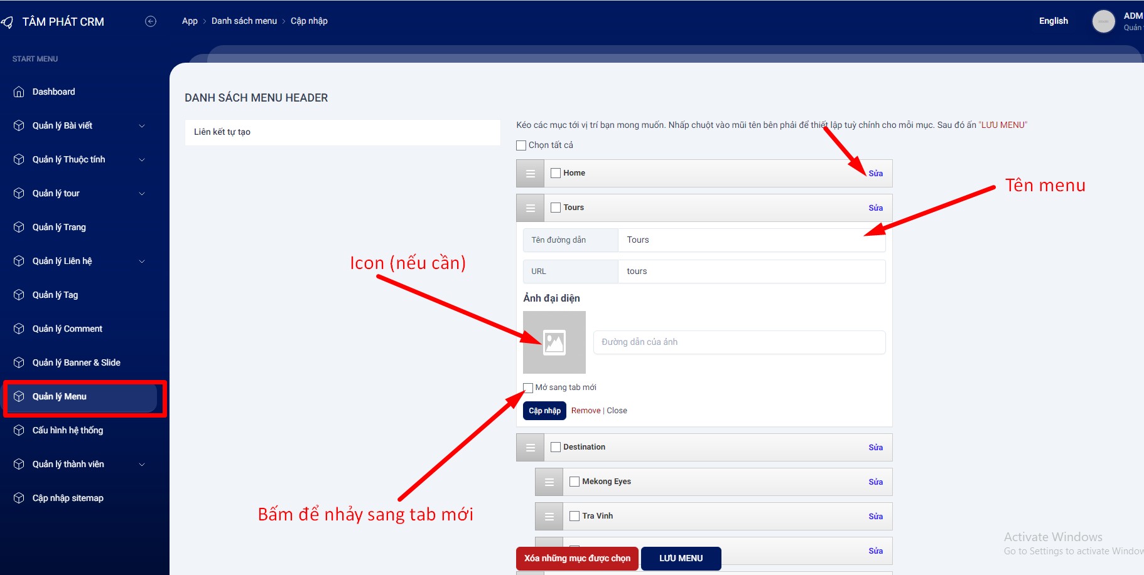Click the drag handle icon for Home
1144x575 pixels.
pos(530,174)
